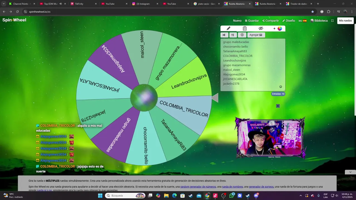
Task: Click the Spin Wheel logo
Action: click(14, 20)
